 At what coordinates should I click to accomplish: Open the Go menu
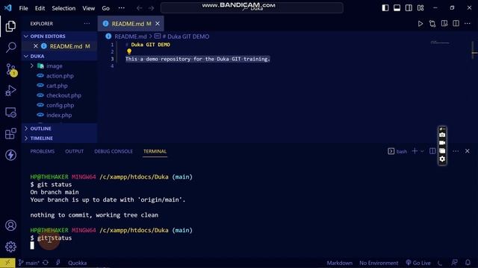click(x=105, y=8)
